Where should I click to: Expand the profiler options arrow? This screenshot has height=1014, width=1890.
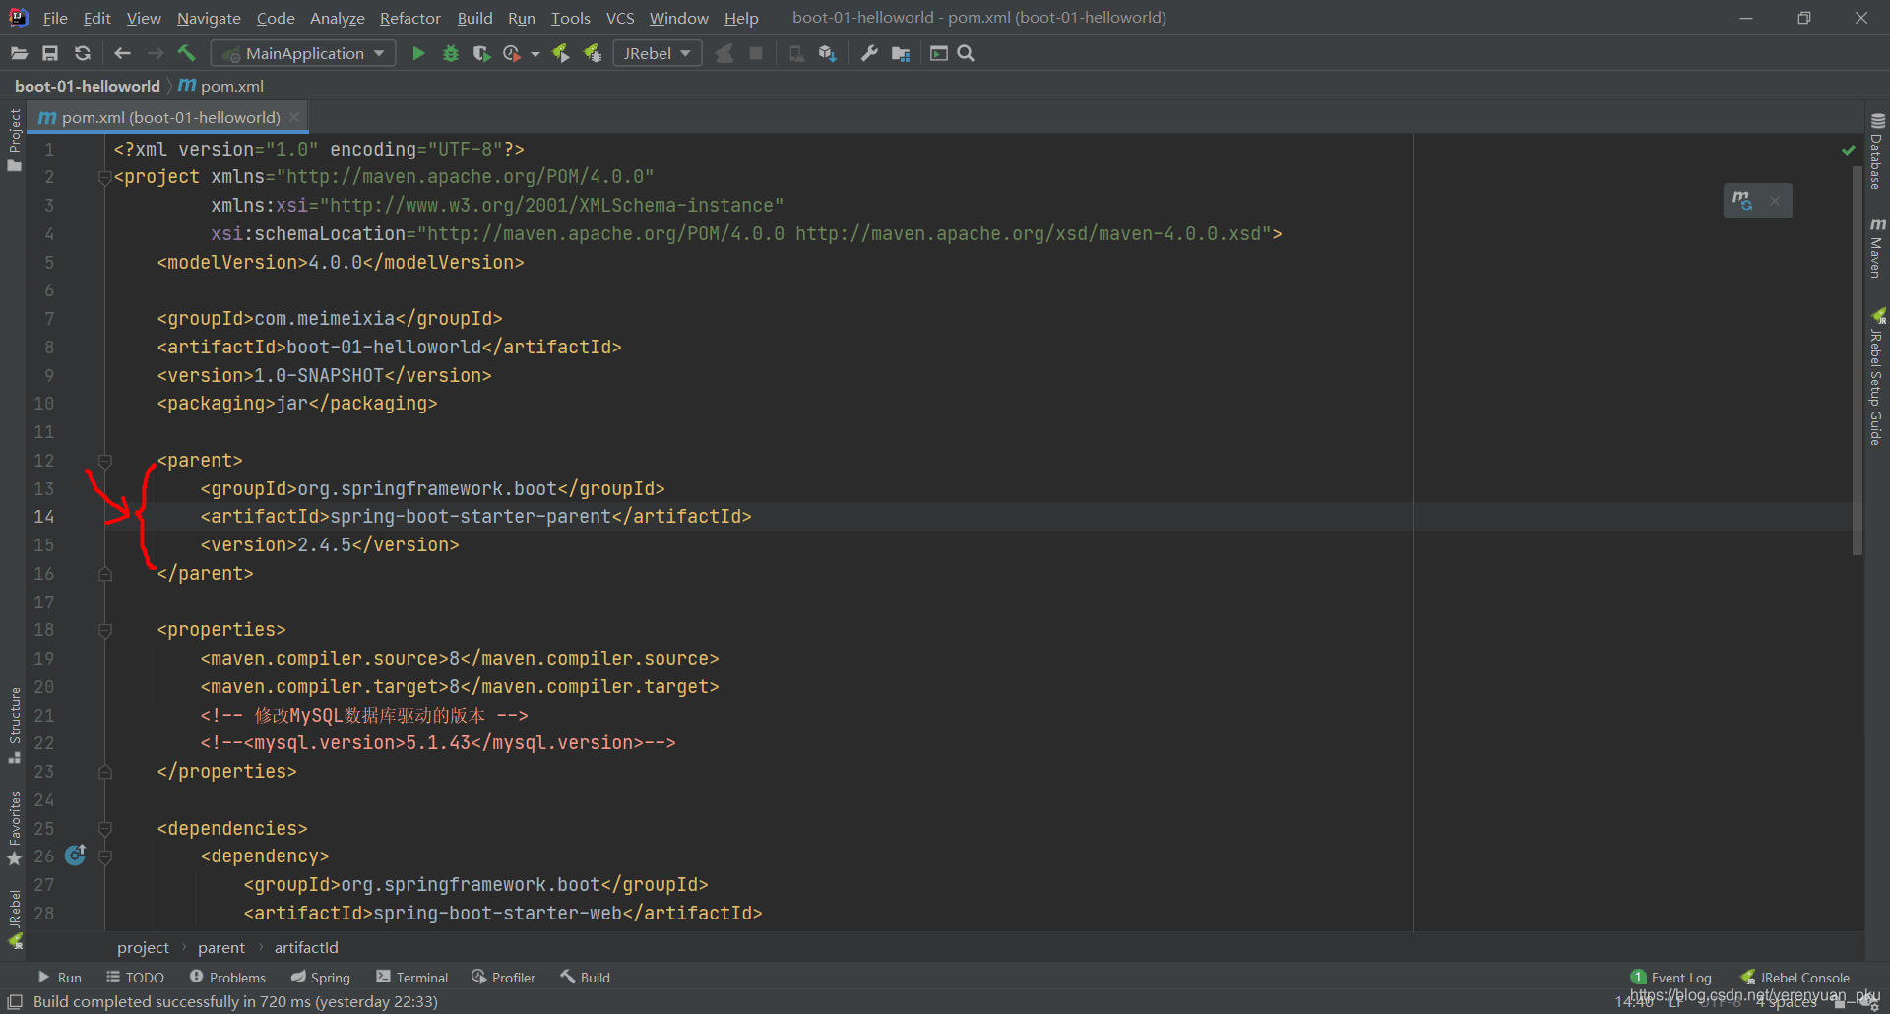coord(535,54)
